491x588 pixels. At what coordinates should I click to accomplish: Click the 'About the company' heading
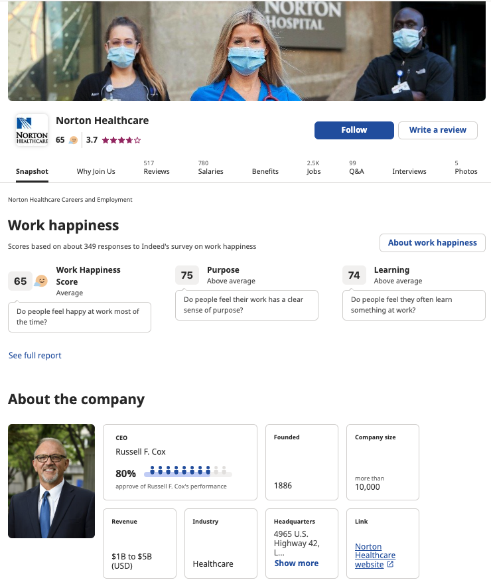[x=76, y=400]
